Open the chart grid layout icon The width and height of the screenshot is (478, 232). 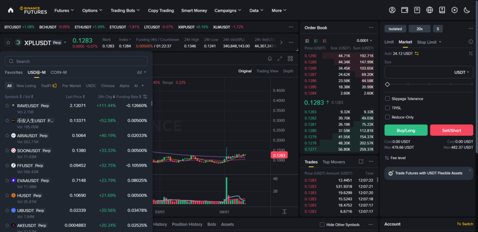tap(290, 58)
